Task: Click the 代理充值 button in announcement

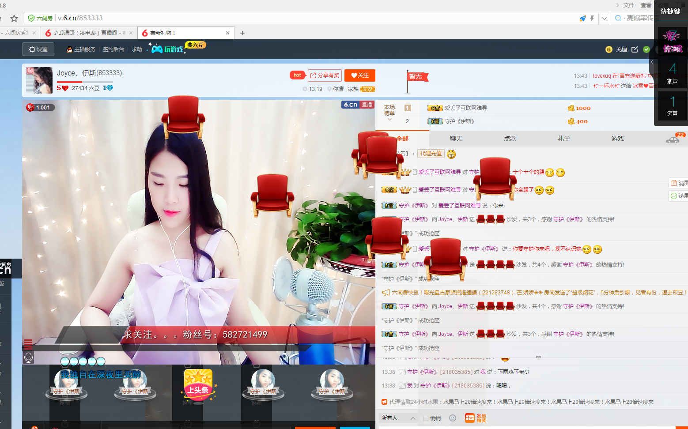Action: pyautogui.click(x=431, y=154)
